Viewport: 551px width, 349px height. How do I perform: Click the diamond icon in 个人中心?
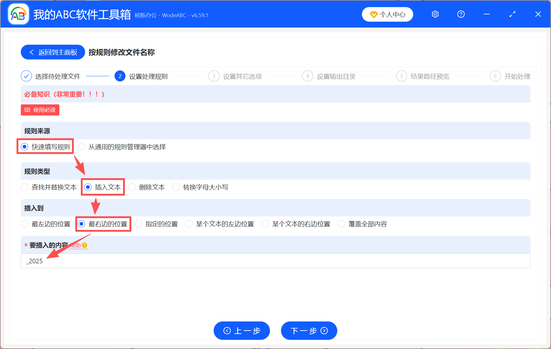374,14
